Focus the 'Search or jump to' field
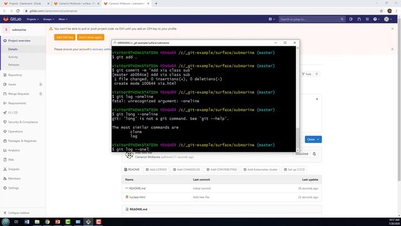This screenshot has height=226, width=401. pos(312,19)
